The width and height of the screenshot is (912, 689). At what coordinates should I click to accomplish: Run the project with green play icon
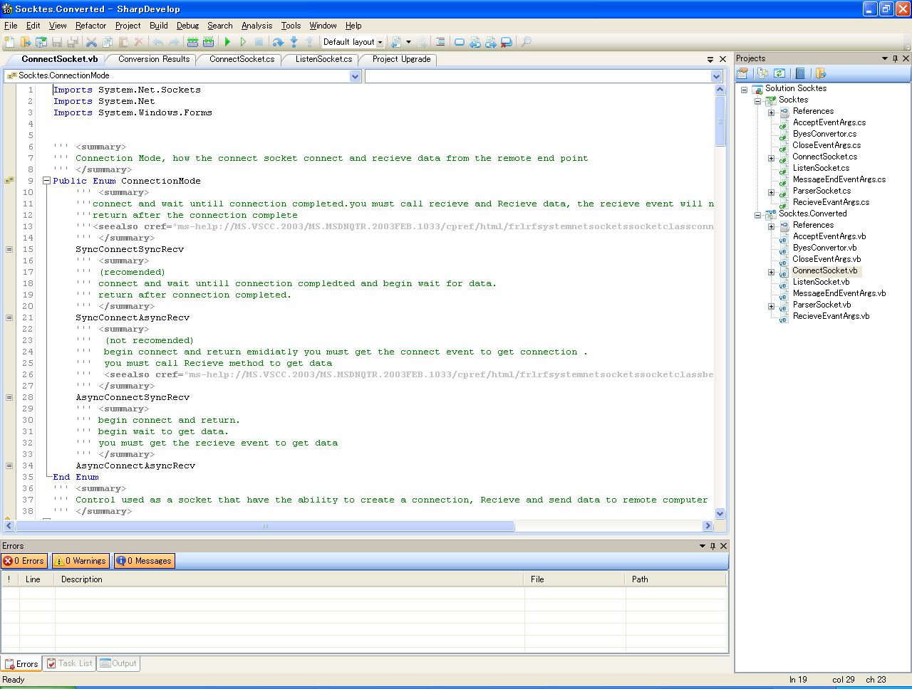(228, 43)
